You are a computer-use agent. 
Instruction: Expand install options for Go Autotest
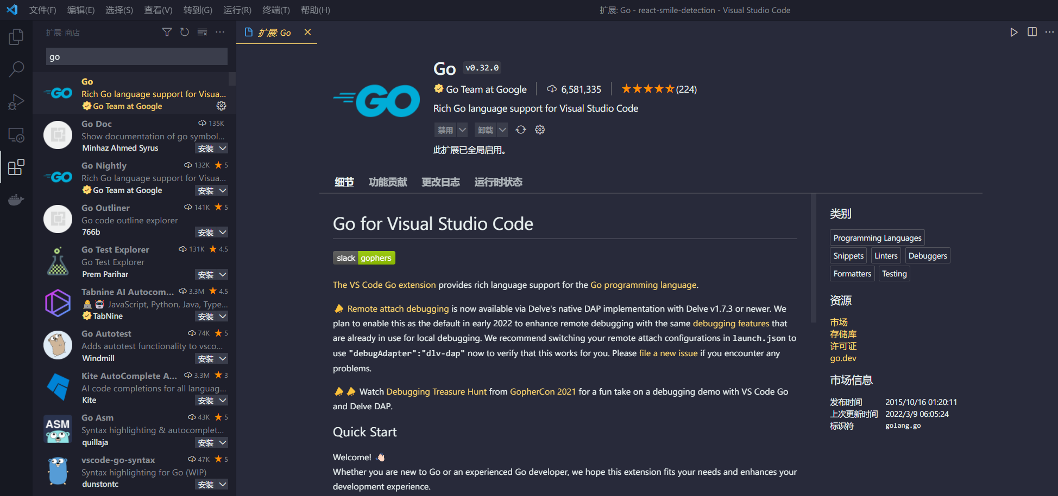click(223, 358)
